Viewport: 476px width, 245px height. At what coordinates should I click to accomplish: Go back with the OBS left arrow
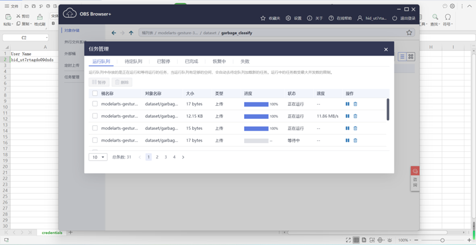(113, 32)
